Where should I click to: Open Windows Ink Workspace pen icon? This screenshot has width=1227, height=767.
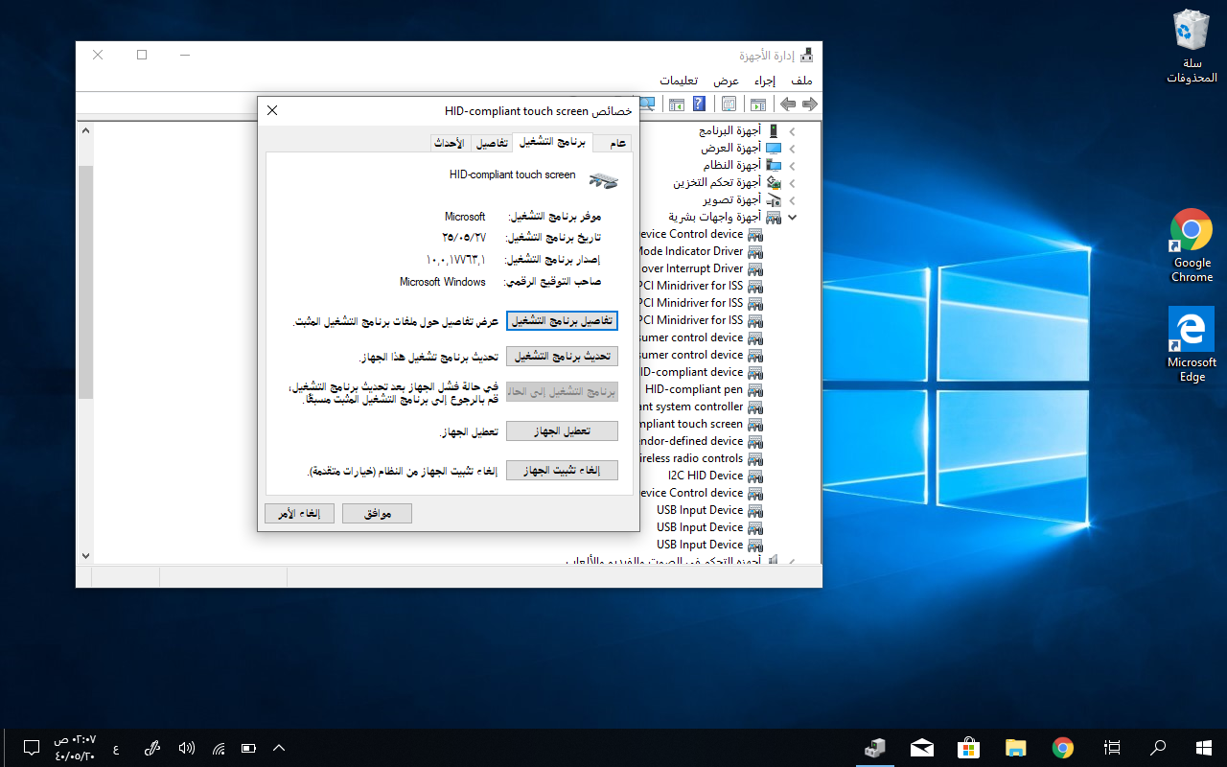tap(151, 748)
